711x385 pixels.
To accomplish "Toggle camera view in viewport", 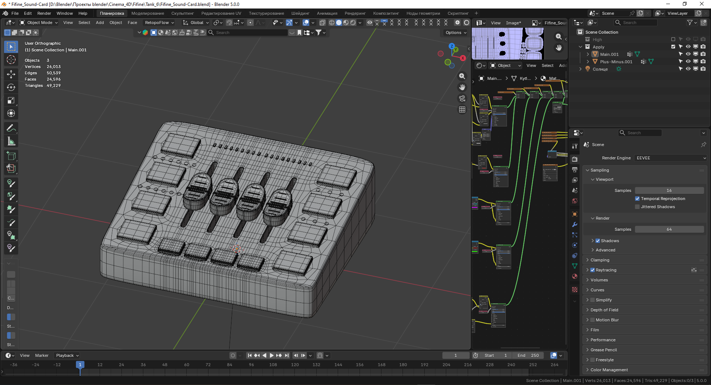I will pyautogui.click(x=462, y=98).
